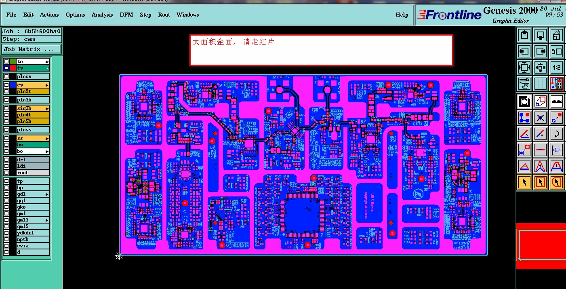
Task: Click the Home view icon
Action: coord(557,35)
